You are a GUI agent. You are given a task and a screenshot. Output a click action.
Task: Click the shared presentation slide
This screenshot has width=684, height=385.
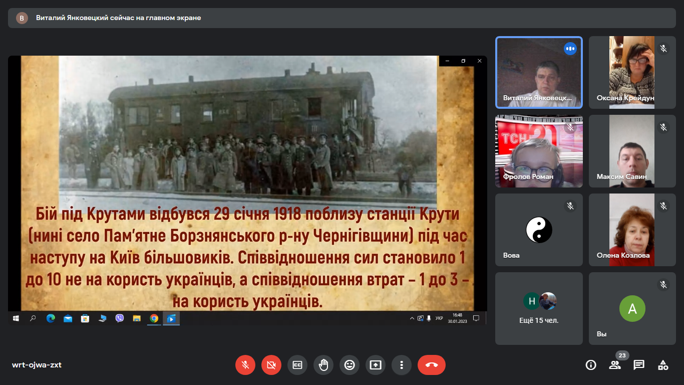247,183
